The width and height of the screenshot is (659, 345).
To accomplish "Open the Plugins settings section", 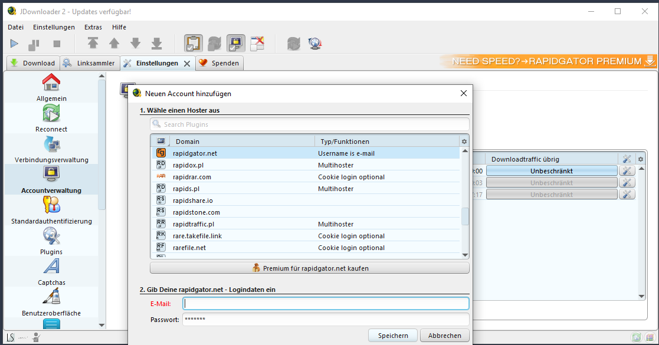I will point(51,241).
